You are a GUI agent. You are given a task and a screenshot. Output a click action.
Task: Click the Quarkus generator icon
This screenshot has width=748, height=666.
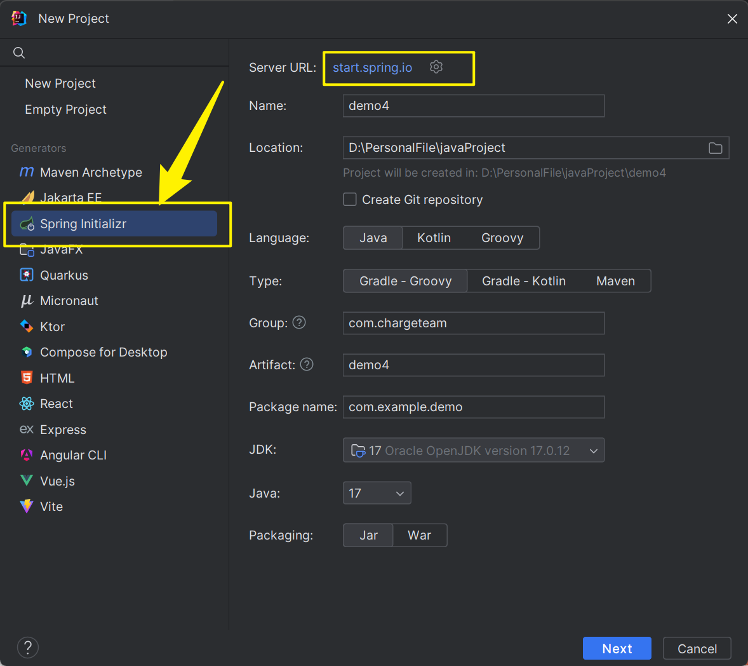click(27, 275)
